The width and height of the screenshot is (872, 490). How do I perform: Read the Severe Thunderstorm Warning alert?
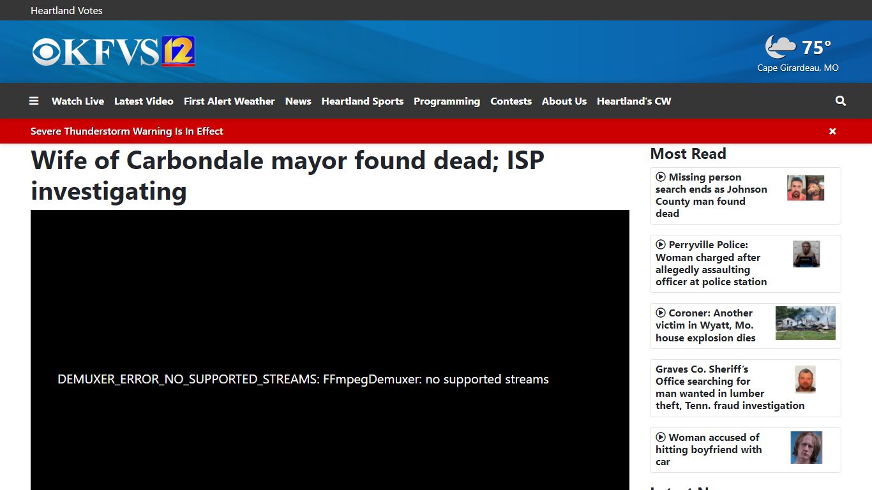[127, 131]
